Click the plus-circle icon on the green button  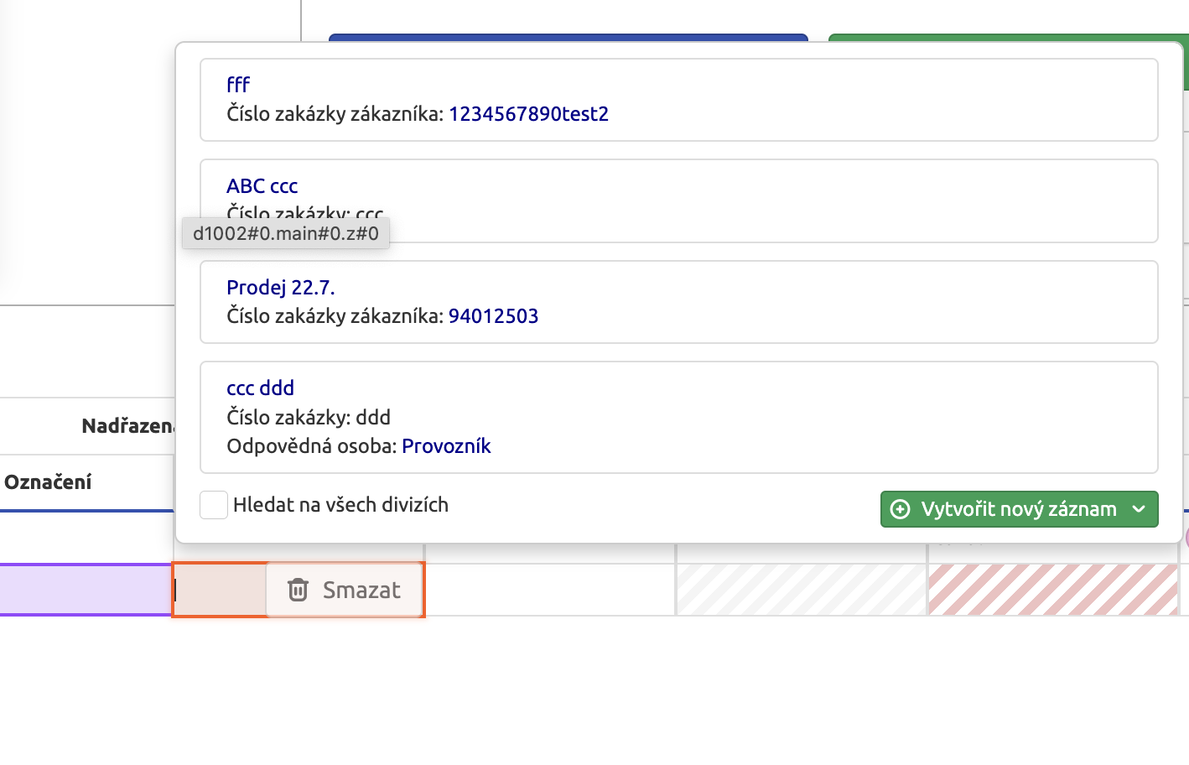point(901,509)
